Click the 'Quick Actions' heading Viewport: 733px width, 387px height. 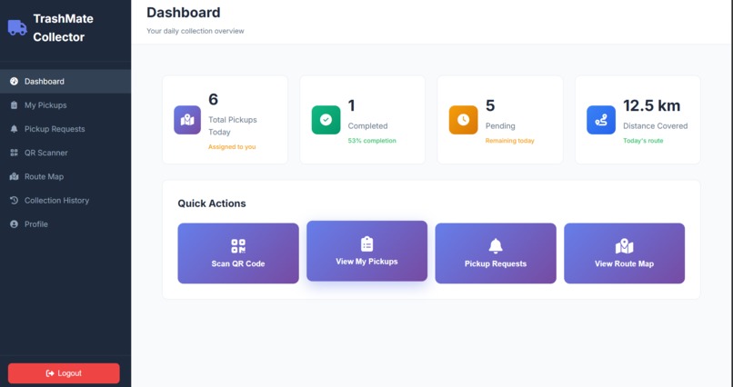point(212,203)
